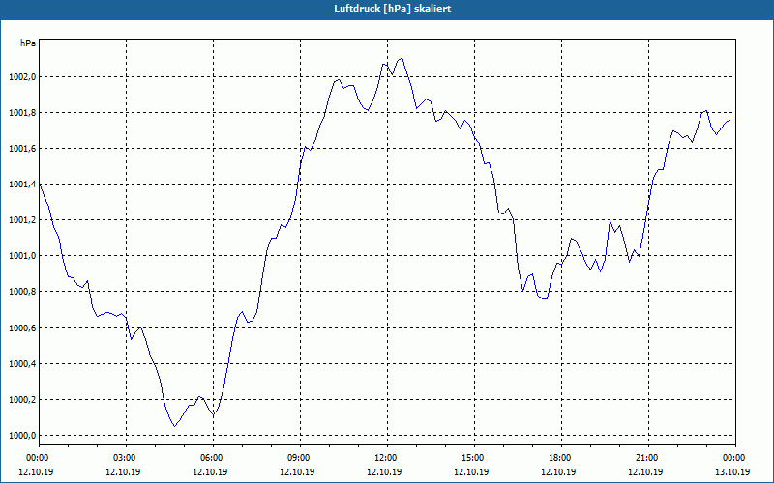Select the 1000,2 y-axis label
This screenshot has width=774, height=483.
click(22, 400)
